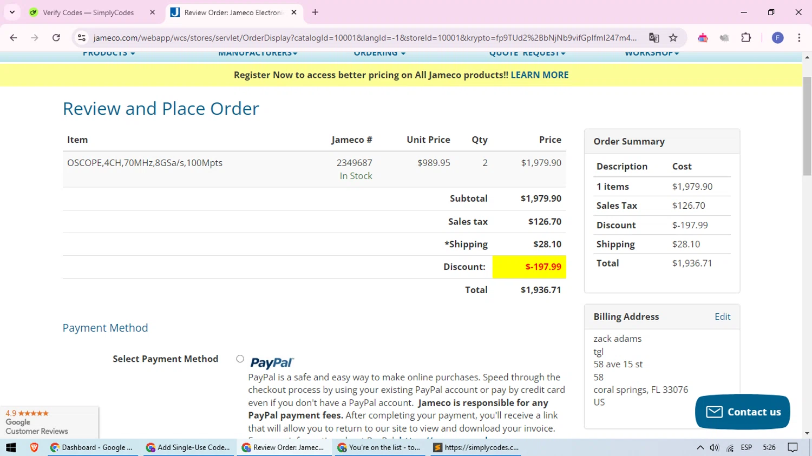Open the browser extensions puzzle icon
Viewport: 812px width, 456px height.
pyautogui.click(x=746, y=37)
